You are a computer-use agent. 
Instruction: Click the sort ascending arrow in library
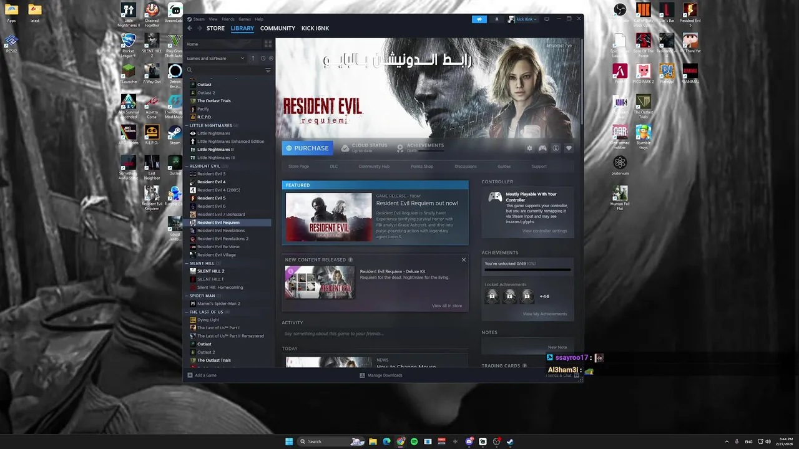click(x=253, y=58)
